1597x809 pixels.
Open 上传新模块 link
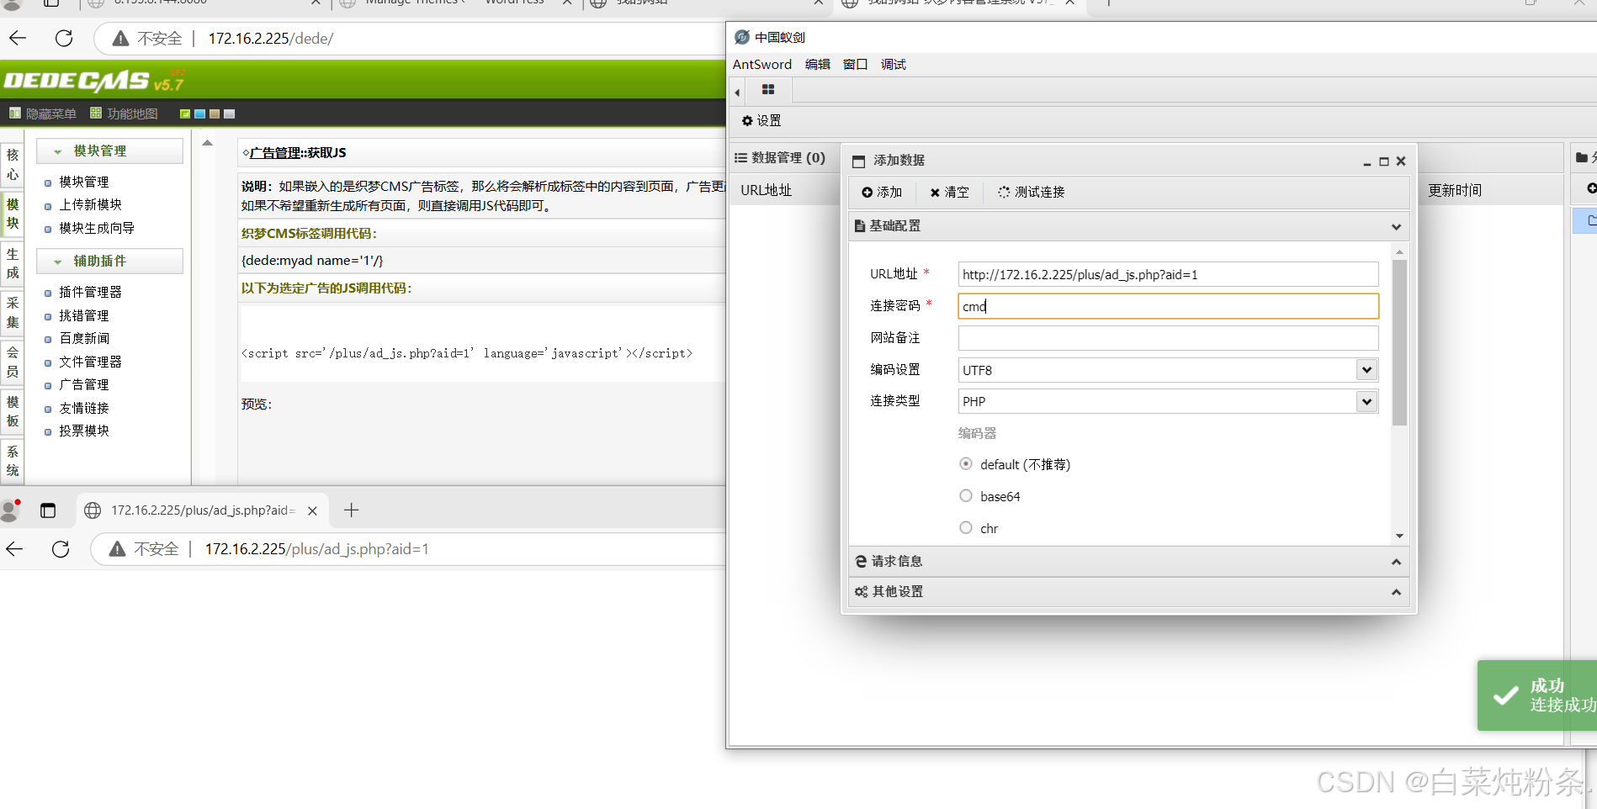[x=90, y=204]
